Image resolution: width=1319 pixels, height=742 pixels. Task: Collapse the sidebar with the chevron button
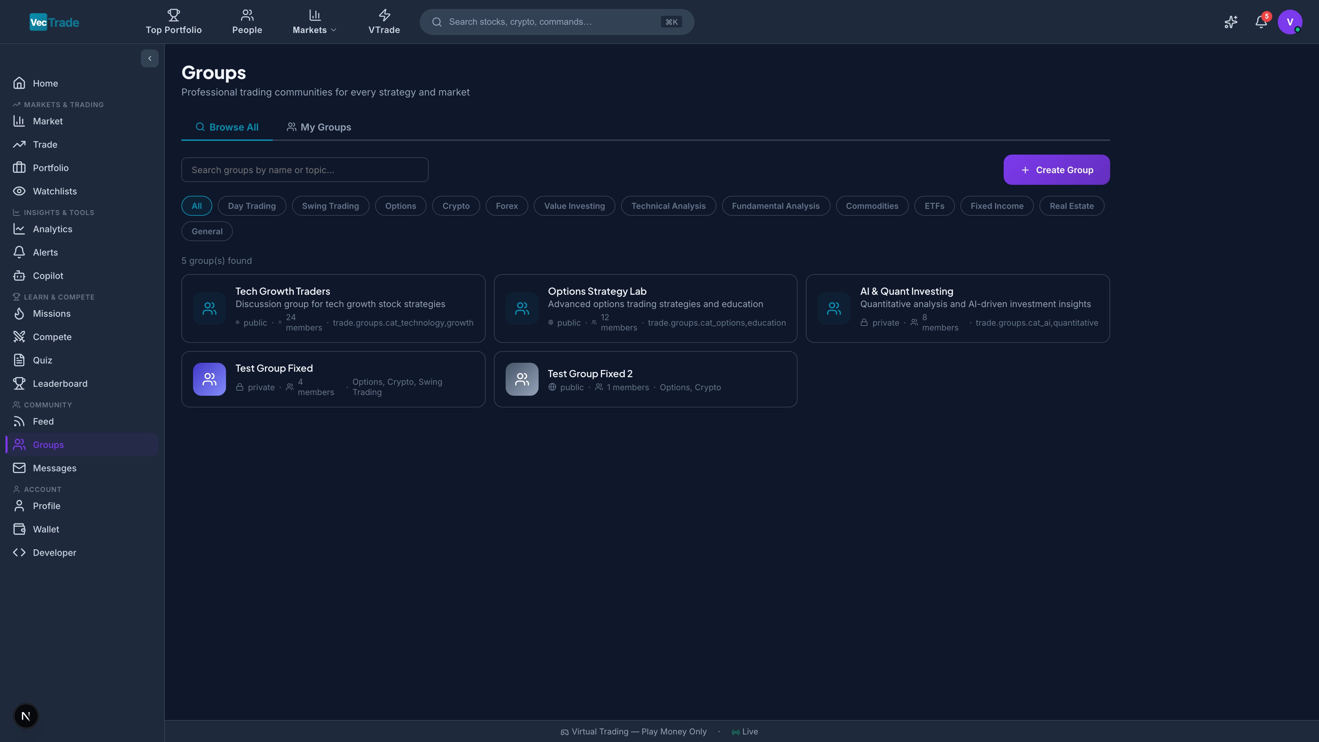149,58
